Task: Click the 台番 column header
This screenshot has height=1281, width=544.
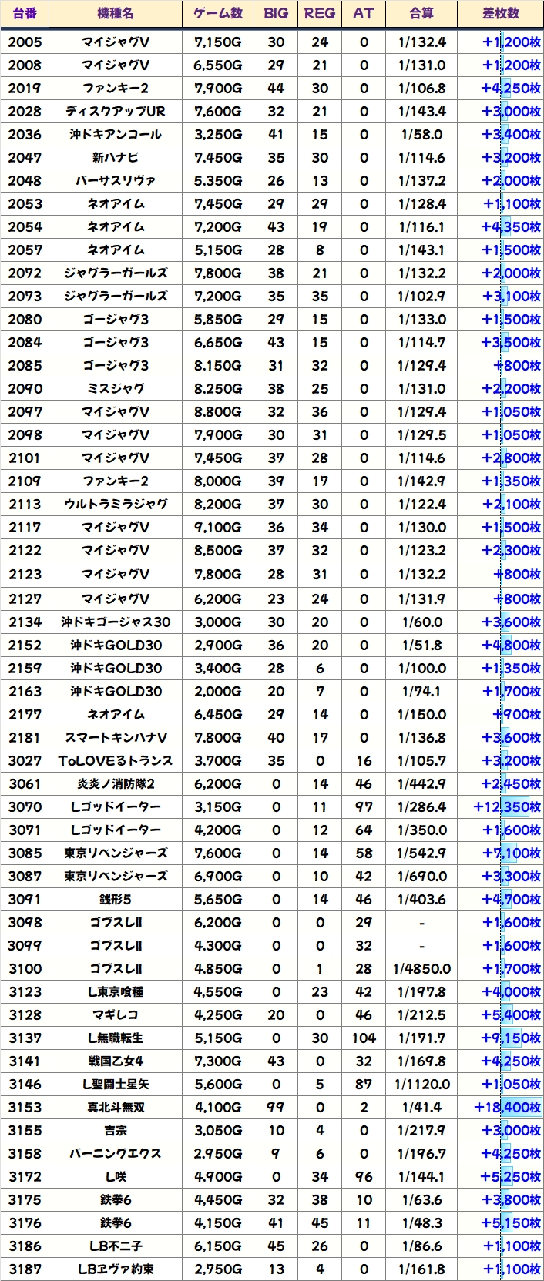Action: click(x=25, y=13)
